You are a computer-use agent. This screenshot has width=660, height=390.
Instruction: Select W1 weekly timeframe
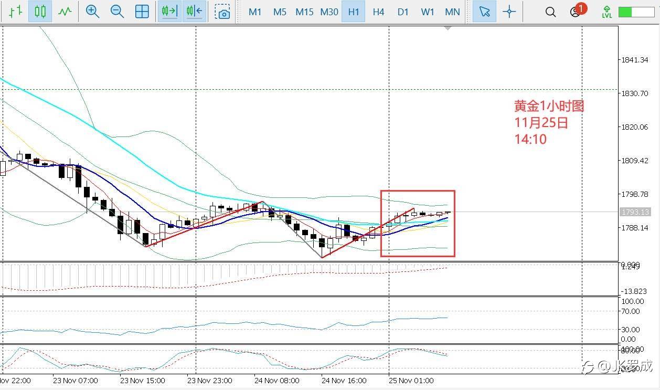[x=428, y=12]
